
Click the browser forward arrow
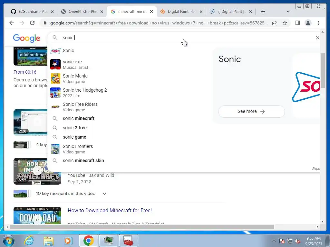pos(22,23)
